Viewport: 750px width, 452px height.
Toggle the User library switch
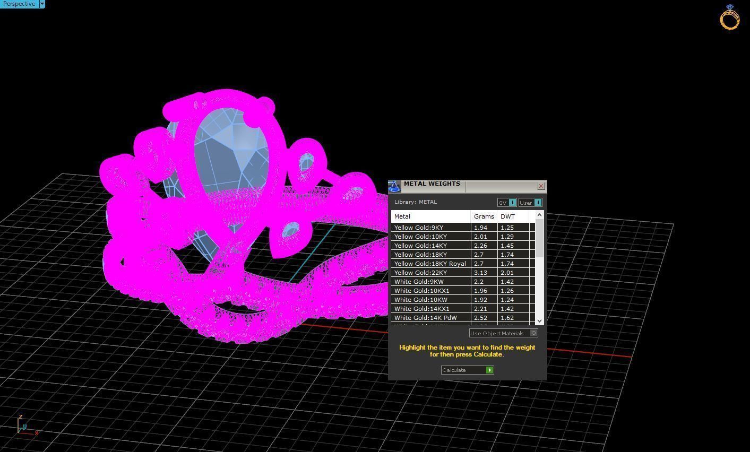530,203
